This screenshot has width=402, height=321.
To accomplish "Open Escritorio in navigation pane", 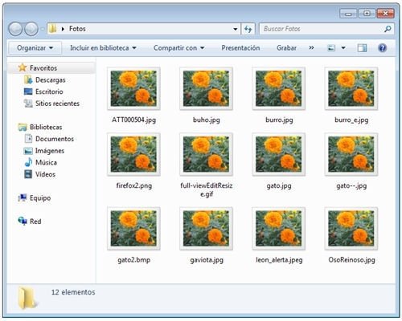I will [49, 91].
